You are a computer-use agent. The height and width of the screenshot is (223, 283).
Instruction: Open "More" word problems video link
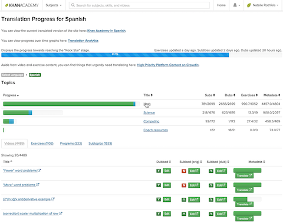click(19, 185)
